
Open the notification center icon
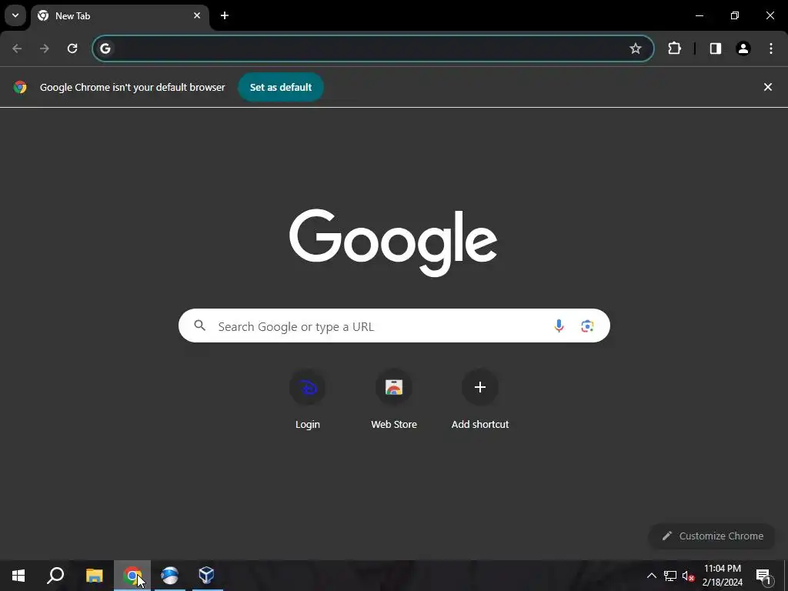tap(763, 576)
